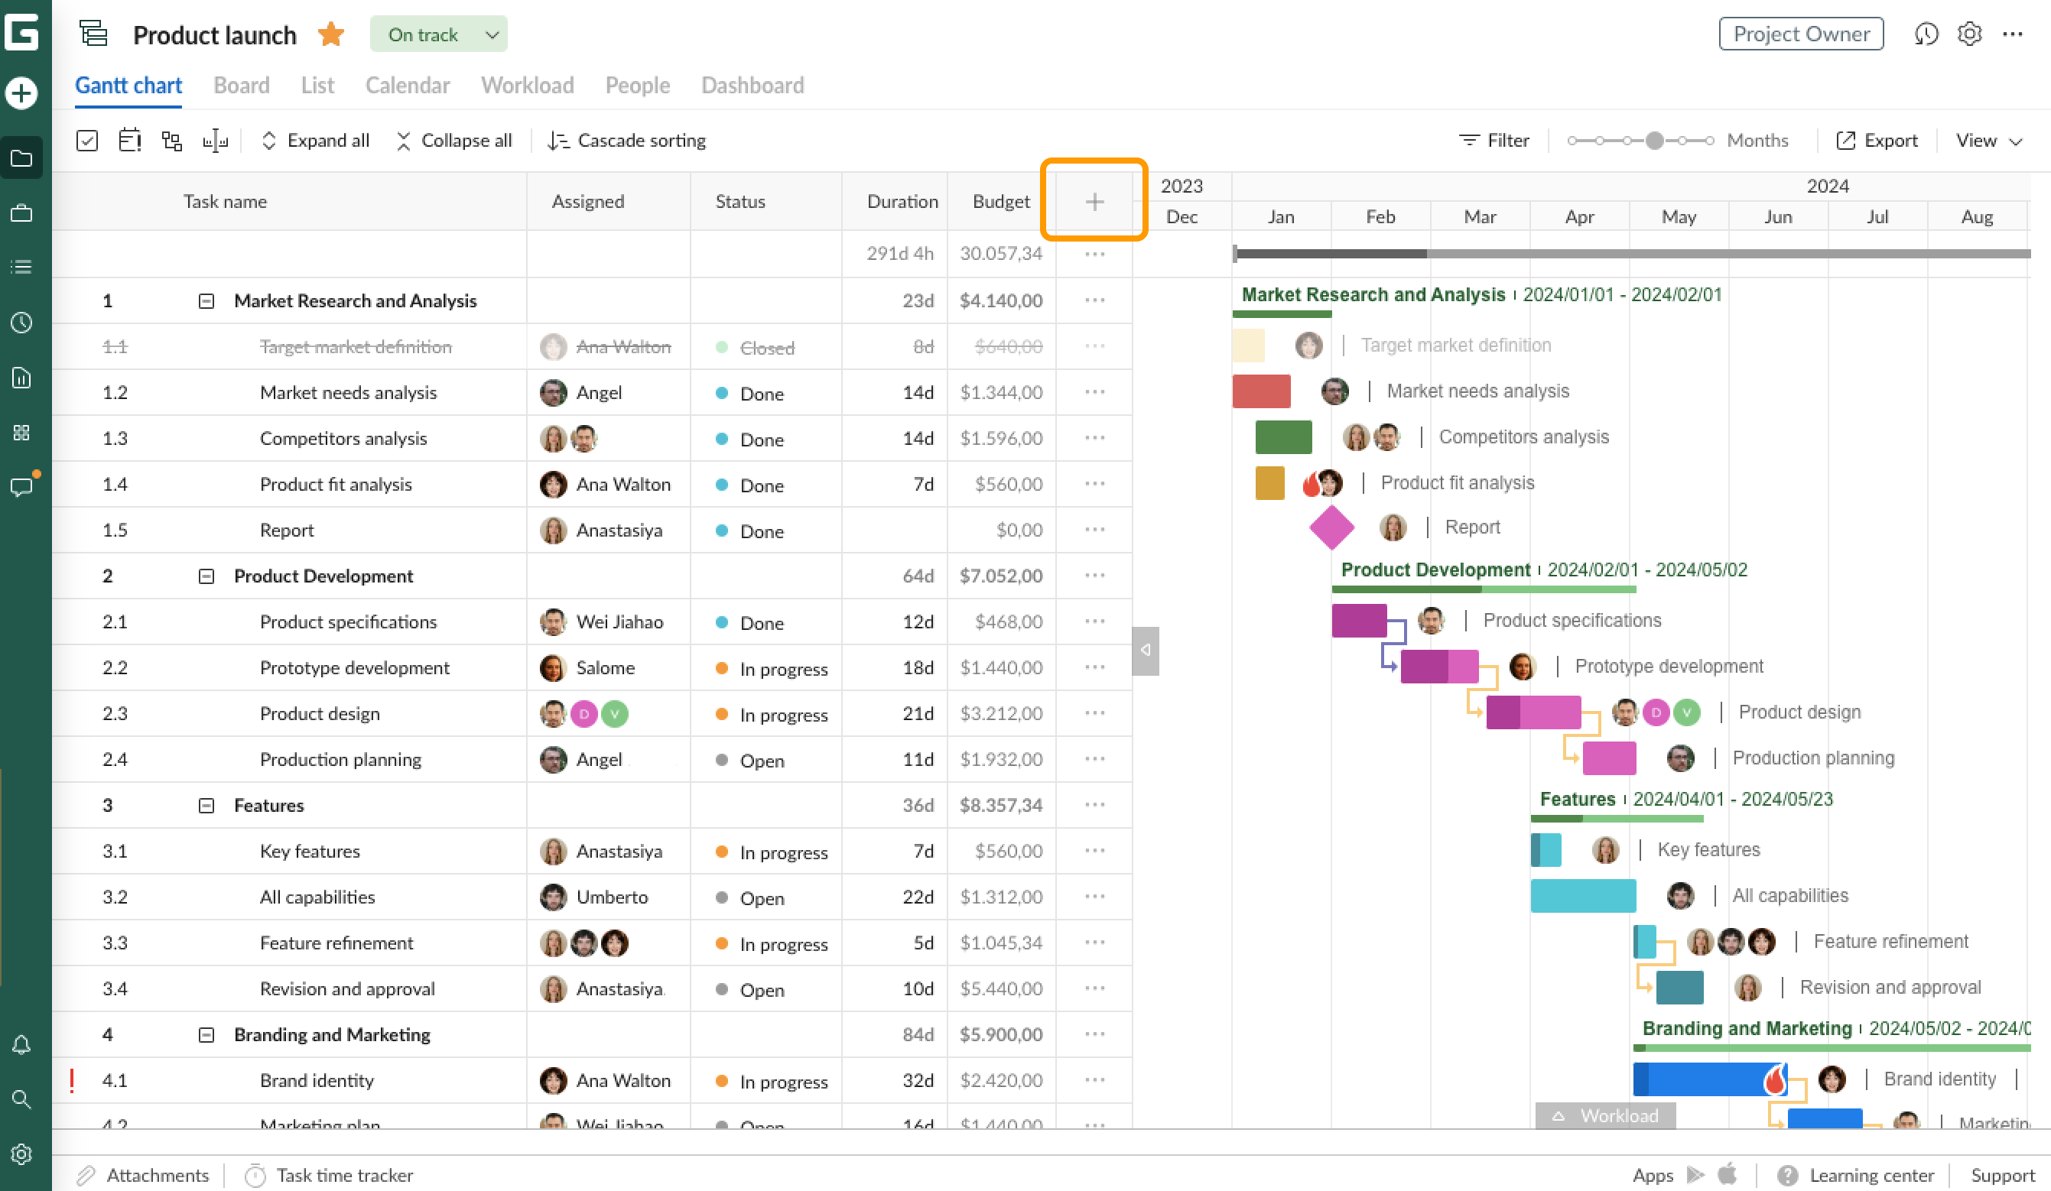The image size is (2051, 1191).
Task: Toggle the Workload panel at the bottom
Action: point(1606,1115)
